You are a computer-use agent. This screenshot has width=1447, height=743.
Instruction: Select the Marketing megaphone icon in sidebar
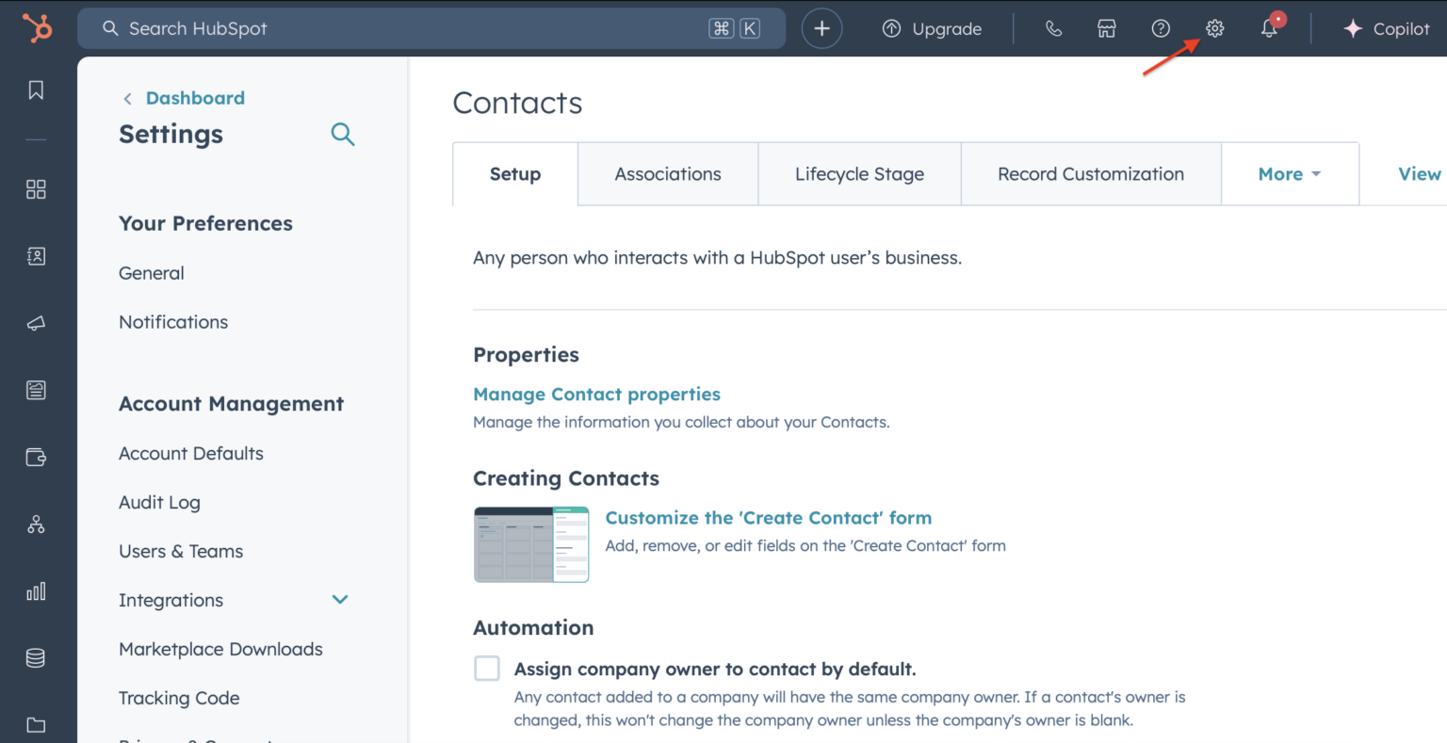[36, 323]
